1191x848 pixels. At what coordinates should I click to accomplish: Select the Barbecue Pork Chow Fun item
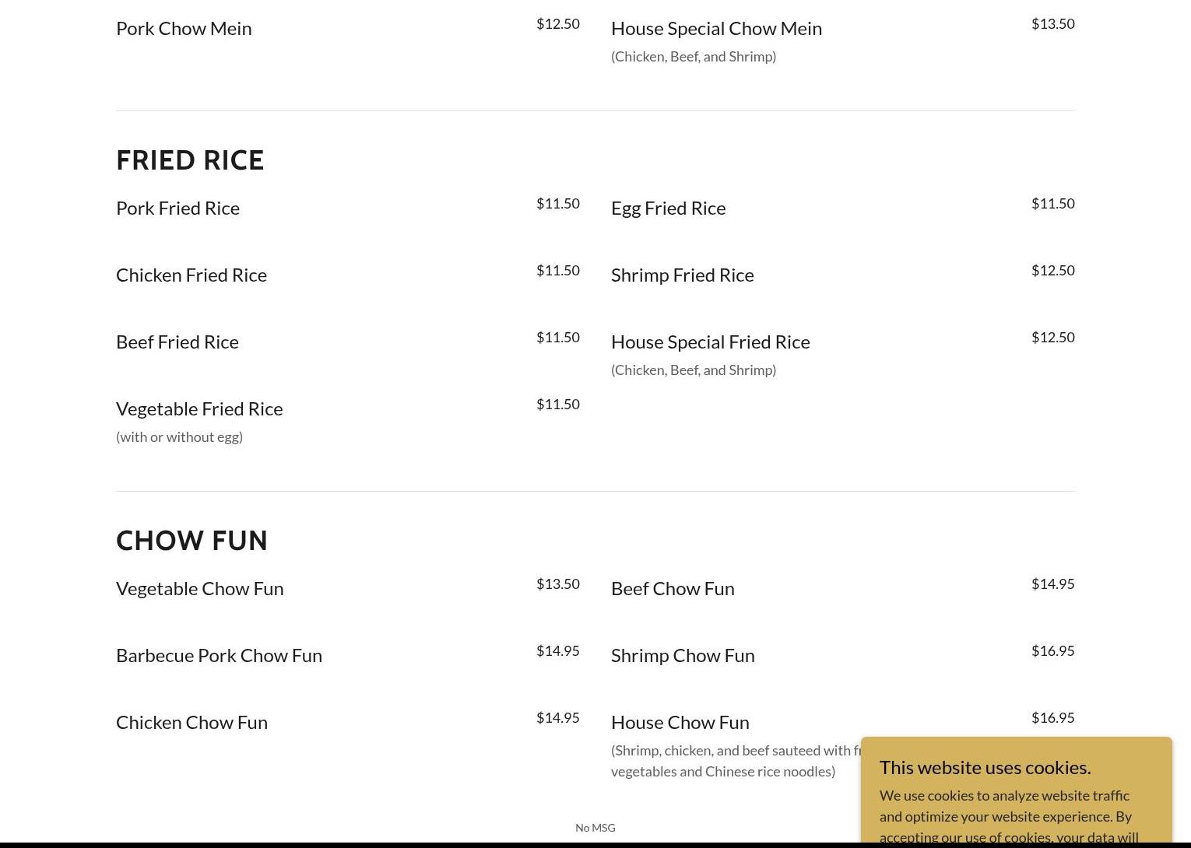[x=219, y=655]
